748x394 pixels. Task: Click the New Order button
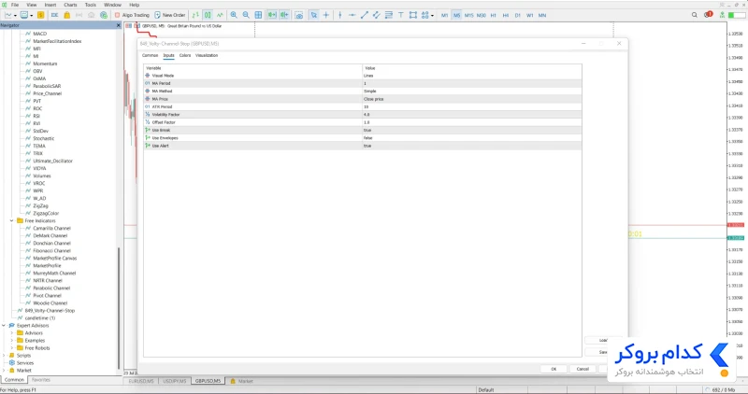tap(170, 15)
